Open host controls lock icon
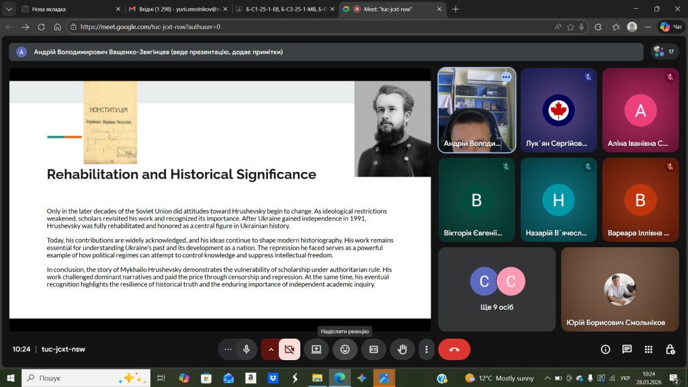This screenshot has height=387, width=688. (670, 349)
